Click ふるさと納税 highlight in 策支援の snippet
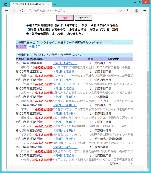151x173 pixels. (x=44, y=118)
